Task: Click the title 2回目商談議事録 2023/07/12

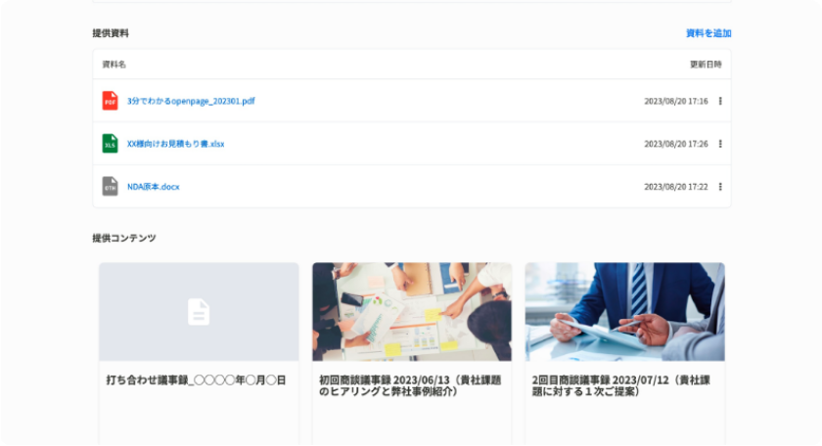Action: [x=621, y=385]
